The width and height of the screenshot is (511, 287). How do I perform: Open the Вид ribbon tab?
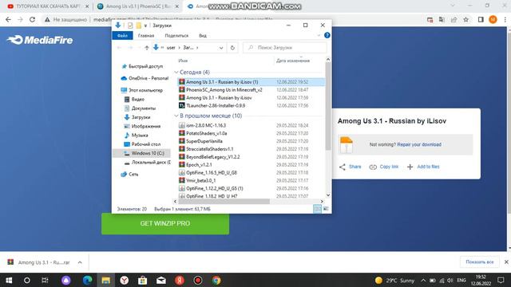[x=203, y=35]
